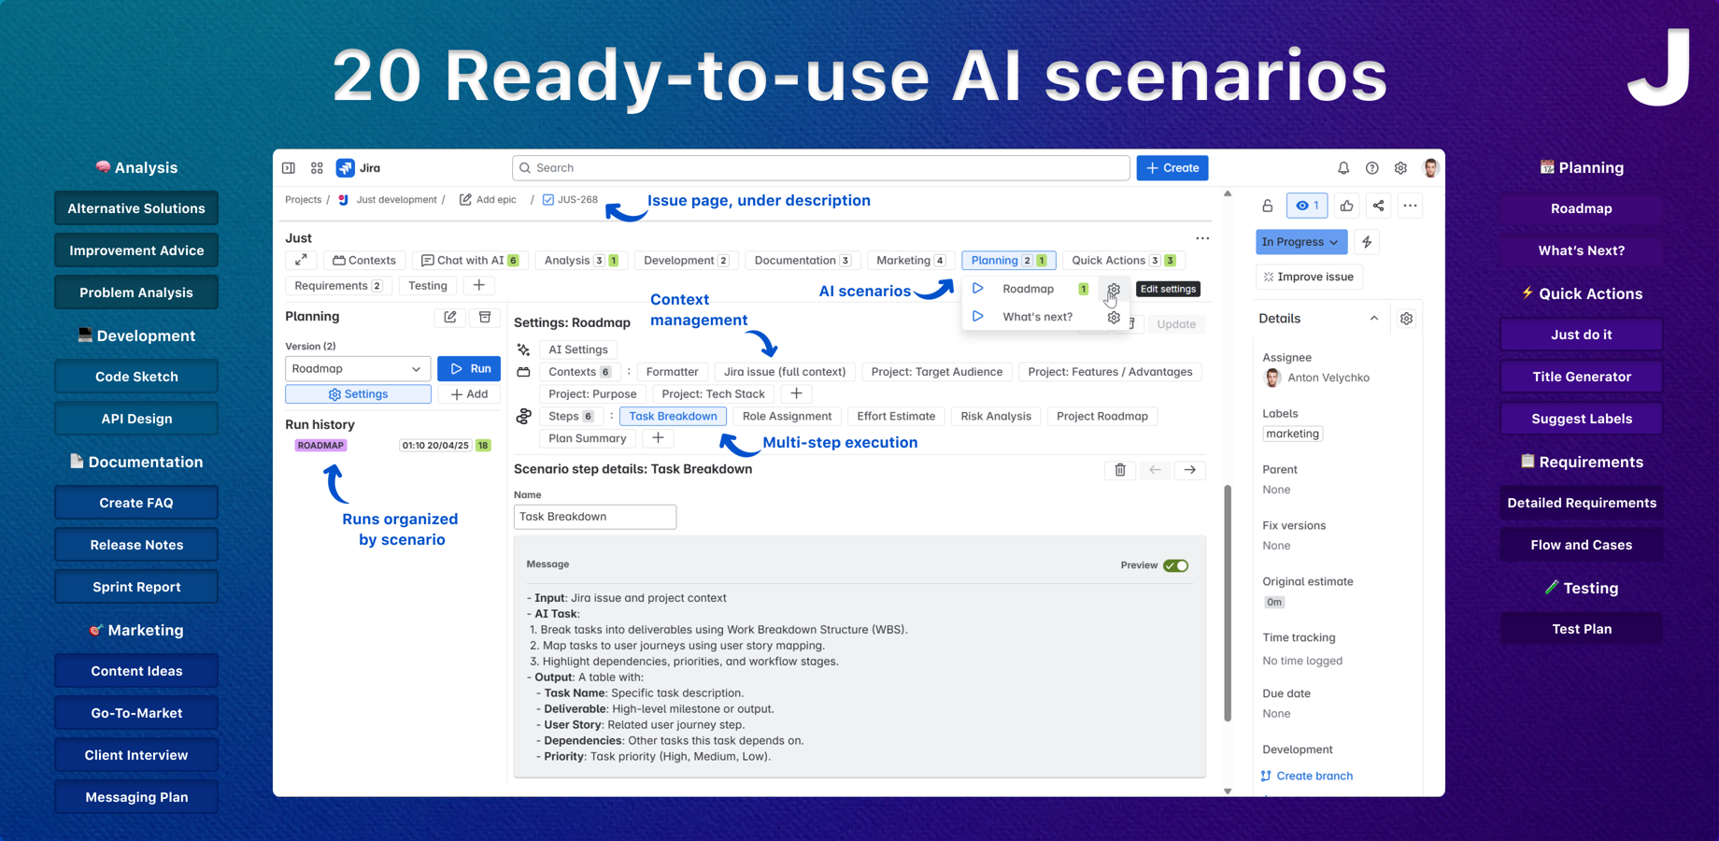Viewport: 1719px width, 841px height.
Task: Select the Role Assignment step
Action: tap(787, 416)
